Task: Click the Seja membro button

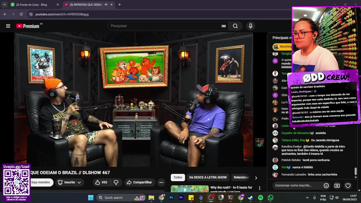Action: pos(40,182)
